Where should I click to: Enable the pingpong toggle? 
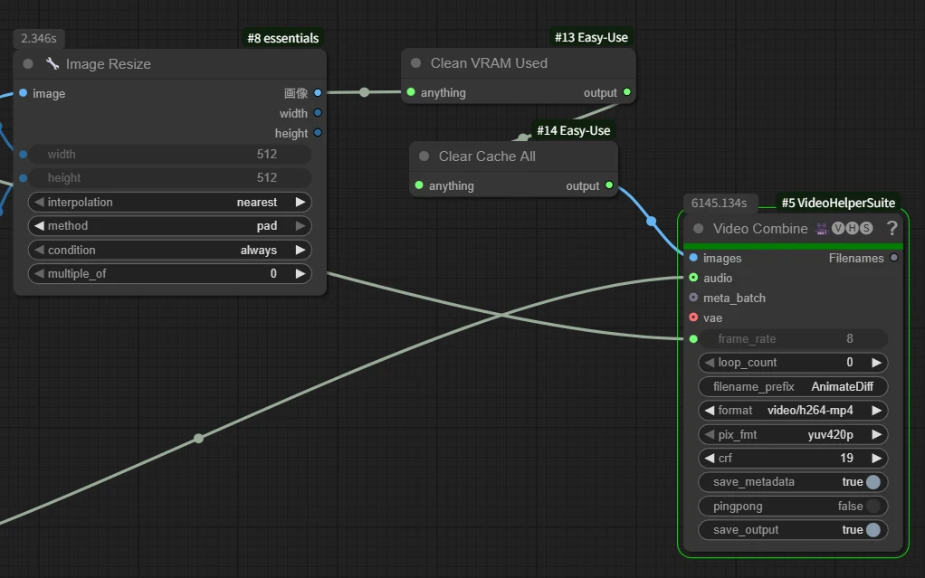873,507
